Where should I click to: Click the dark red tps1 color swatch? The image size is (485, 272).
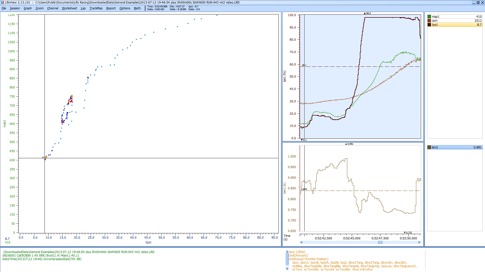click(429, 25)
